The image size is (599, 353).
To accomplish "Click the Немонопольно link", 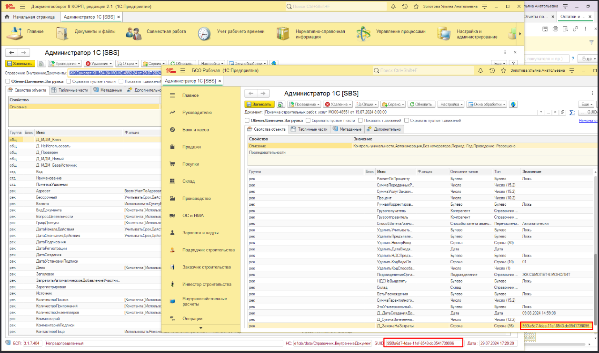I will 588,121.
